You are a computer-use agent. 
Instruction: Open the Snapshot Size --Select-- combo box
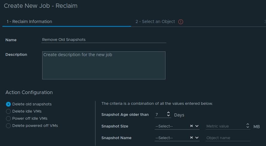click(177, 126)
